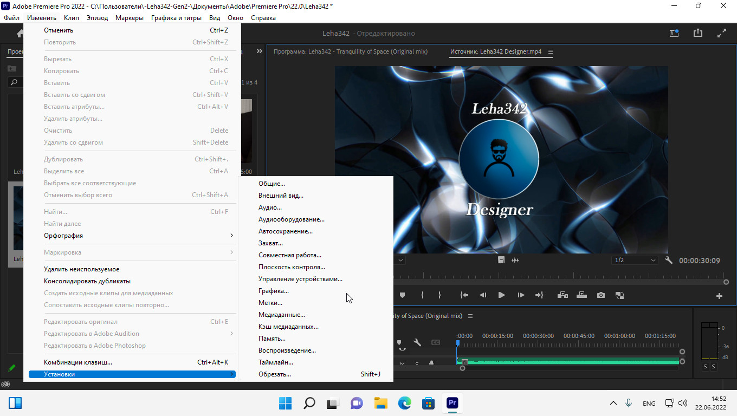Select Автосохранение... from the preferences submenu
This screenshot has height=416, width=737.
(286, 231)
